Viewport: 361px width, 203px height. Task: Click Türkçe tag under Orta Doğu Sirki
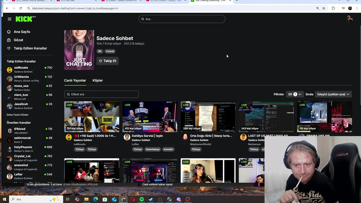(196, 149)
